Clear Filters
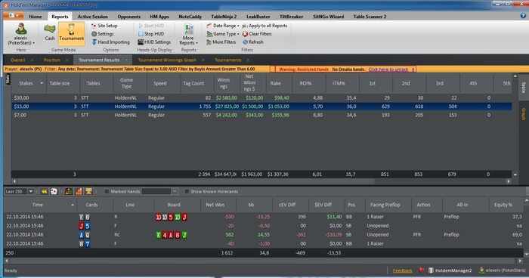 (x=257, y=34)
